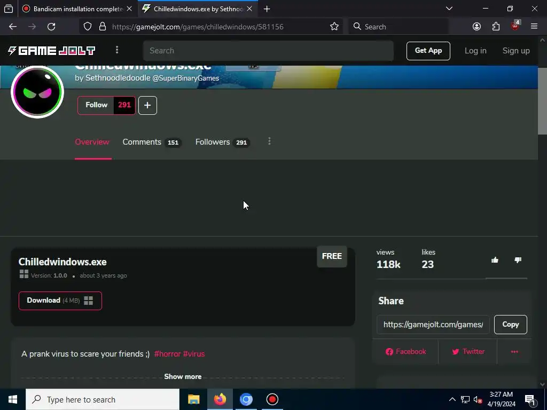547x410 pixels.
Task: Click the Firefox search box
Action: point(398,27)
